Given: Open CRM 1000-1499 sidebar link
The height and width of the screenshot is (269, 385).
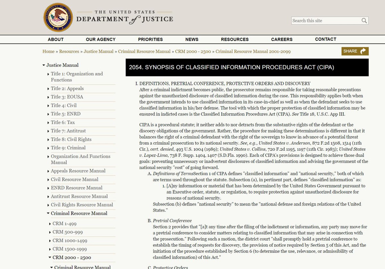Looking at the screenshot, I should click(x=70, y=240).
